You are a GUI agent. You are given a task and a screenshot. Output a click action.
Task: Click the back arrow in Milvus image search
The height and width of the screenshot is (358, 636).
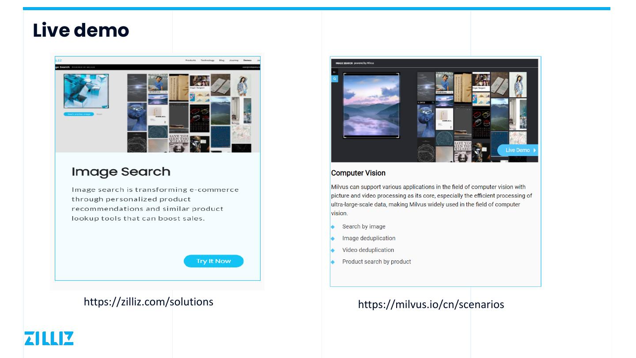(335, 72)
